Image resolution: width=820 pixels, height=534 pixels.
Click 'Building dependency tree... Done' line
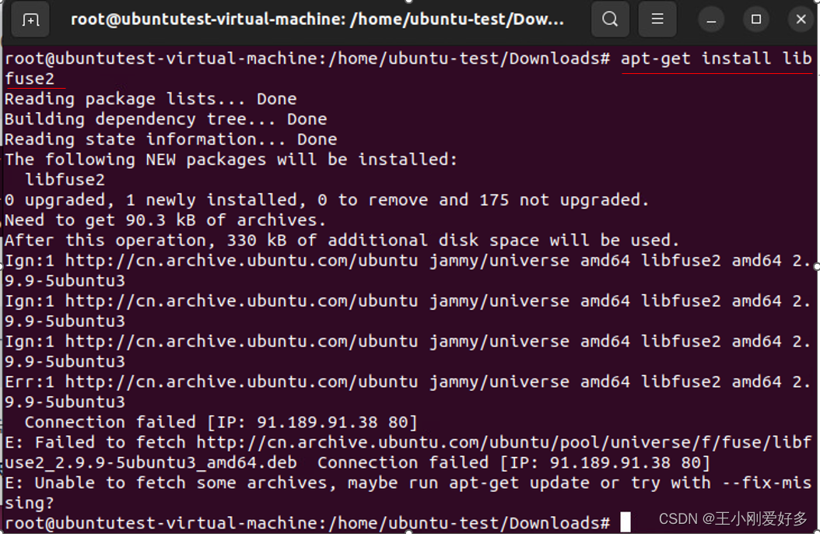166,119
